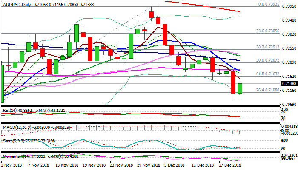Select the 76.4 Fibonacci level at 0.71088
This screenshot has width=298, height=170.
pyautogui.click(x=267, y=90)
